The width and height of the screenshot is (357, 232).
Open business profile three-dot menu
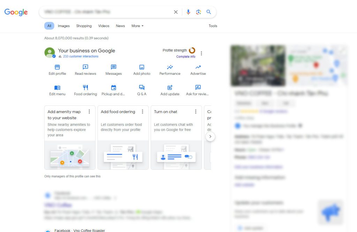tap(201, 54)
